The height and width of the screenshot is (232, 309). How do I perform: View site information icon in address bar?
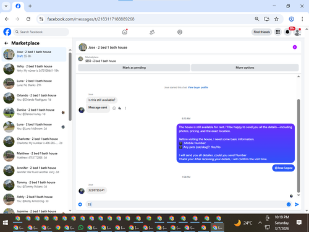pos(41,19)
